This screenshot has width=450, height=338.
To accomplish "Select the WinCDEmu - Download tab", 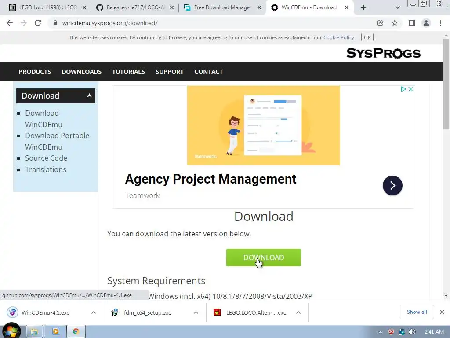I will click(309, 7).
